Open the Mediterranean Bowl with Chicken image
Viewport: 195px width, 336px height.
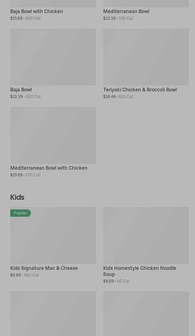(53, 135)
